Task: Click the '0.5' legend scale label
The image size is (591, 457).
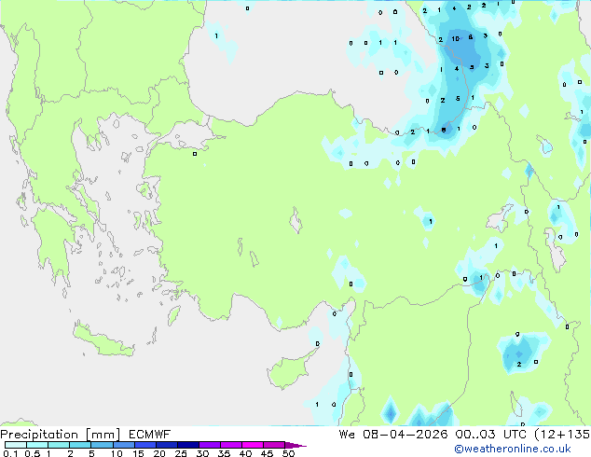Action: 33,453
